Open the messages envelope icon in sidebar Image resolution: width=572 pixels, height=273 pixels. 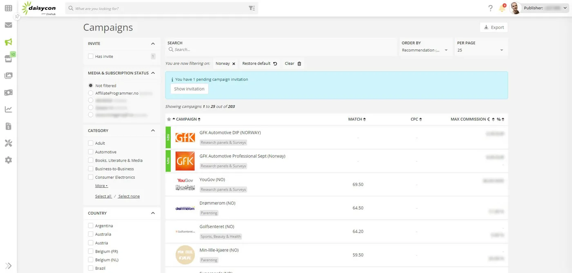[8, 25]
